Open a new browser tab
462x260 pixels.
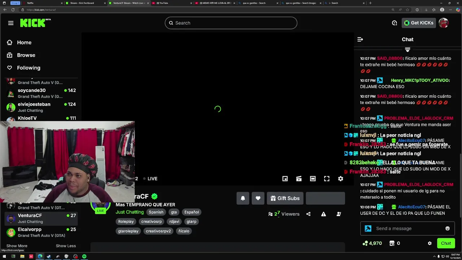(370, 3)
